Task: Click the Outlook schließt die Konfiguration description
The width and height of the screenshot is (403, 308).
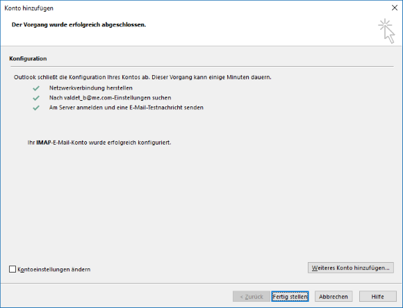Action: point(142,77)
